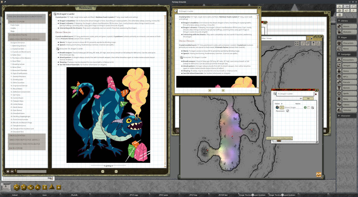Image resolution: width=358 pixels, height=197 pixels.
Task: Roll the d20 die
Action: 16,187
